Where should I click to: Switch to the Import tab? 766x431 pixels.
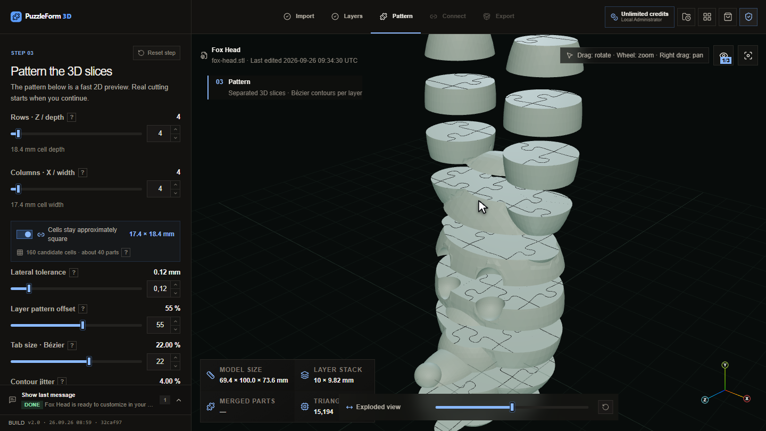[x=299, y=16]
